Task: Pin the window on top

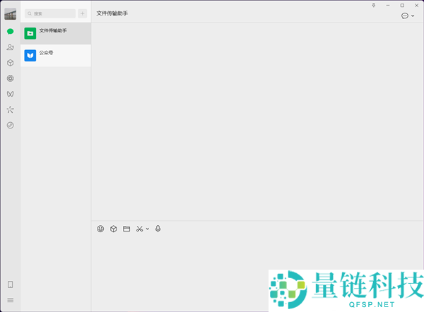Action: point(374,6)
